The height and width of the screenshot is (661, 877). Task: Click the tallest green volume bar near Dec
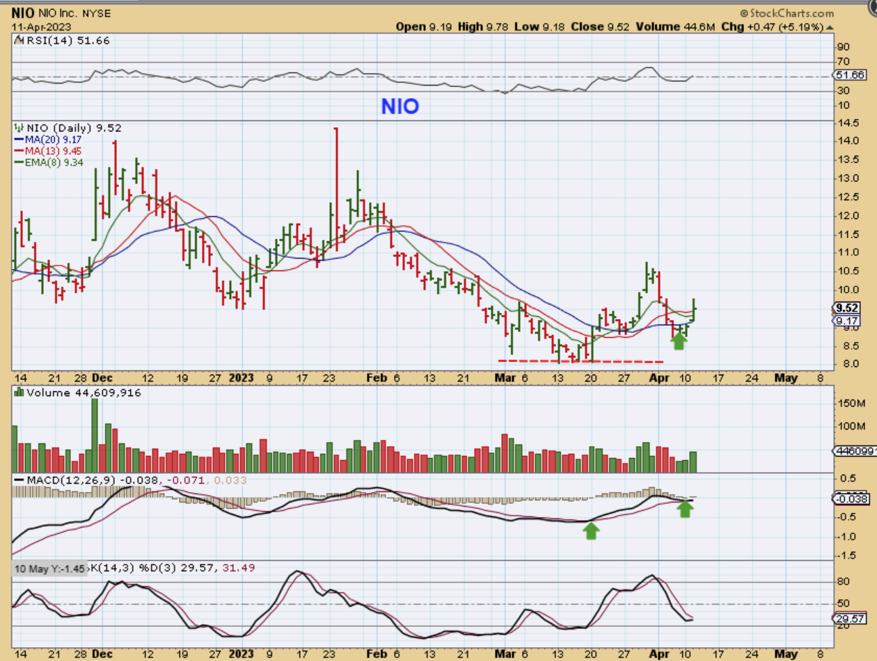pyautogui.click(x=96, y=436)
